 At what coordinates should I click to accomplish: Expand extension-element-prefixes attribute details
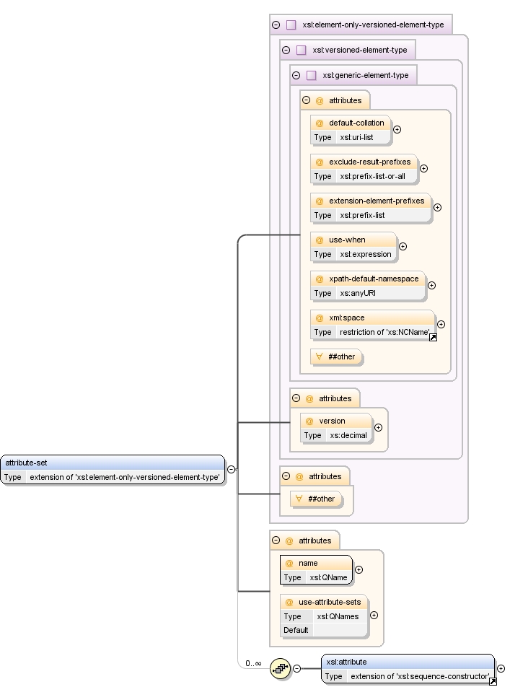(x=437, y=208)
